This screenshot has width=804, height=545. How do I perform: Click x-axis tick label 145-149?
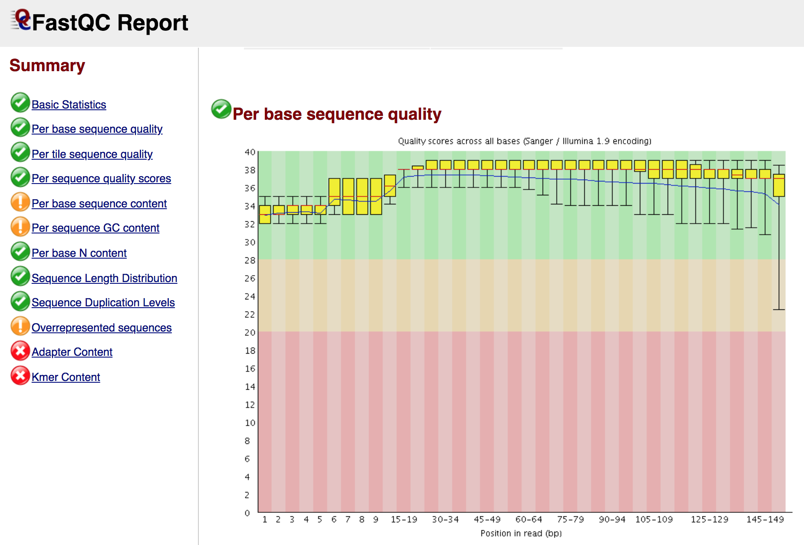pyautogui.click(x=765, y=519)
